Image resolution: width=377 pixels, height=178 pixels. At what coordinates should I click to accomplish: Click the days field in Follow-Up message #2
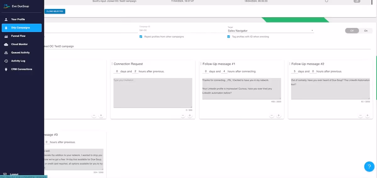[295, 71]
